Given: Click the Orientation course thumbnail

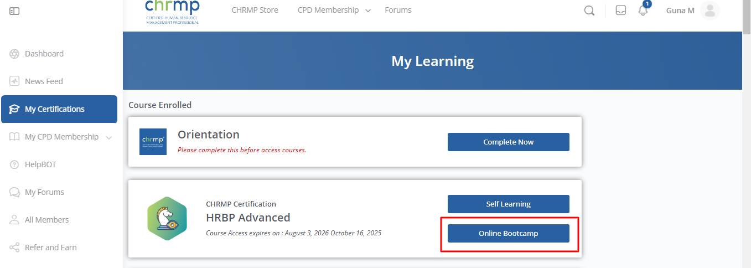Looking at the screenshot, I should pos(153,142).
